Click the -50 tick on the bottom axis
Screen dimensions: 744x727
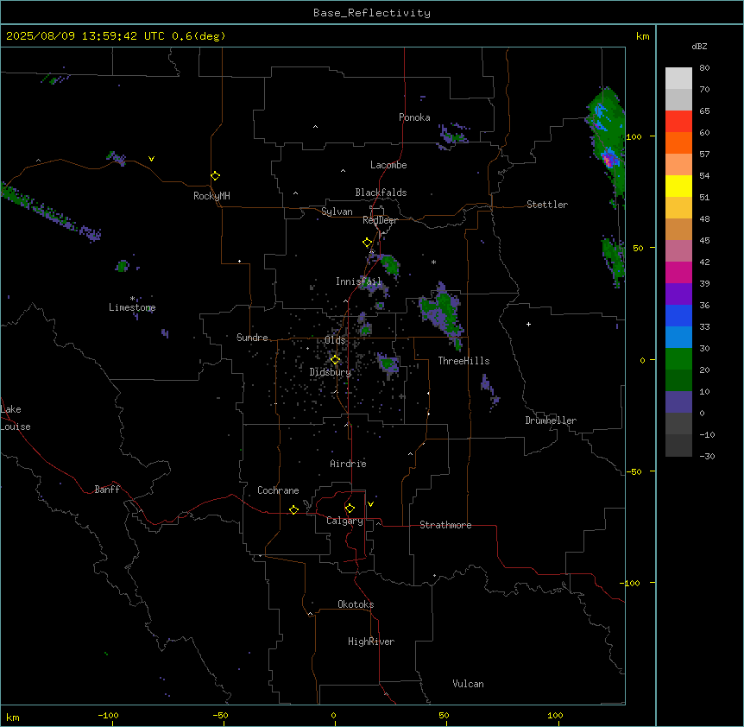(x=221, y=716)
